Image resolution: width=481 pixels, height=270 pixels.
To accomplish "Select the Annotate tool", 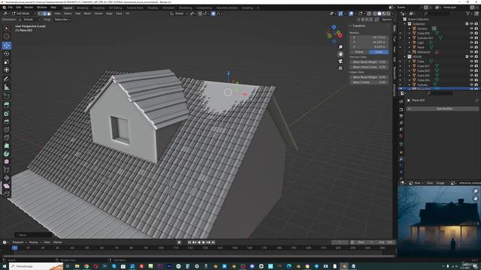I will (x=7, y=79).
